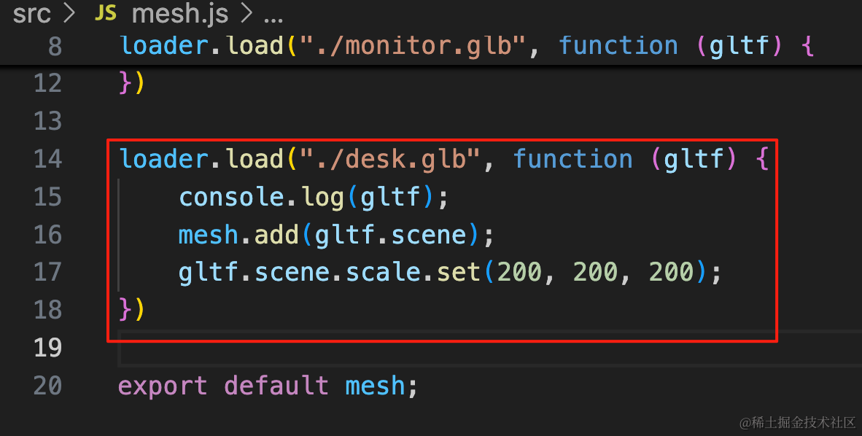Click the first 200 value in scale.set
The image size is (862, 436).
coord(519,272)
